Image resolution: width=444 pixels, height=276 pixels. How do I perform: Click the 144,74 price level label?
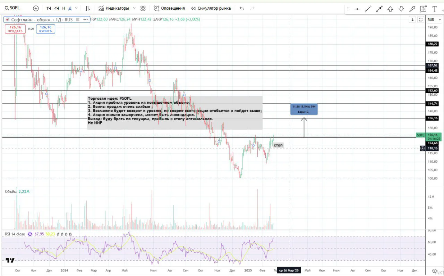[x=433, y=104]
